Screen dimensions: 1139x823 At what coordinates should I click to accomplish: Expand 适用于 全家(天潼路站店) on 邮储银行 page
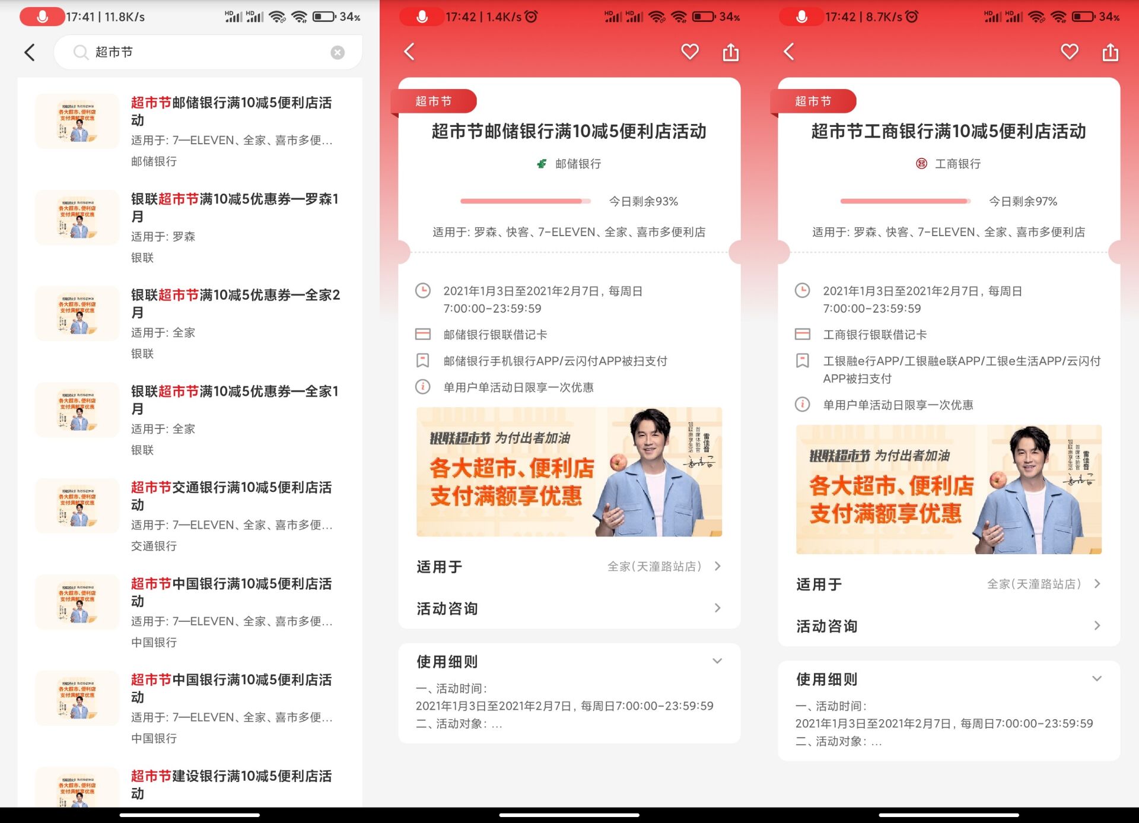pyautogui.click(x=569, y=567)
